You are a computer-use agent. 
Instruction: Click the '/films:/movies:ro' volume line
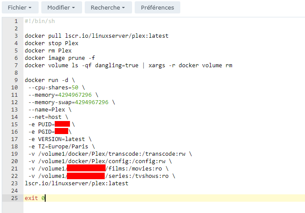pyautogui.click(x=99, y=169)
